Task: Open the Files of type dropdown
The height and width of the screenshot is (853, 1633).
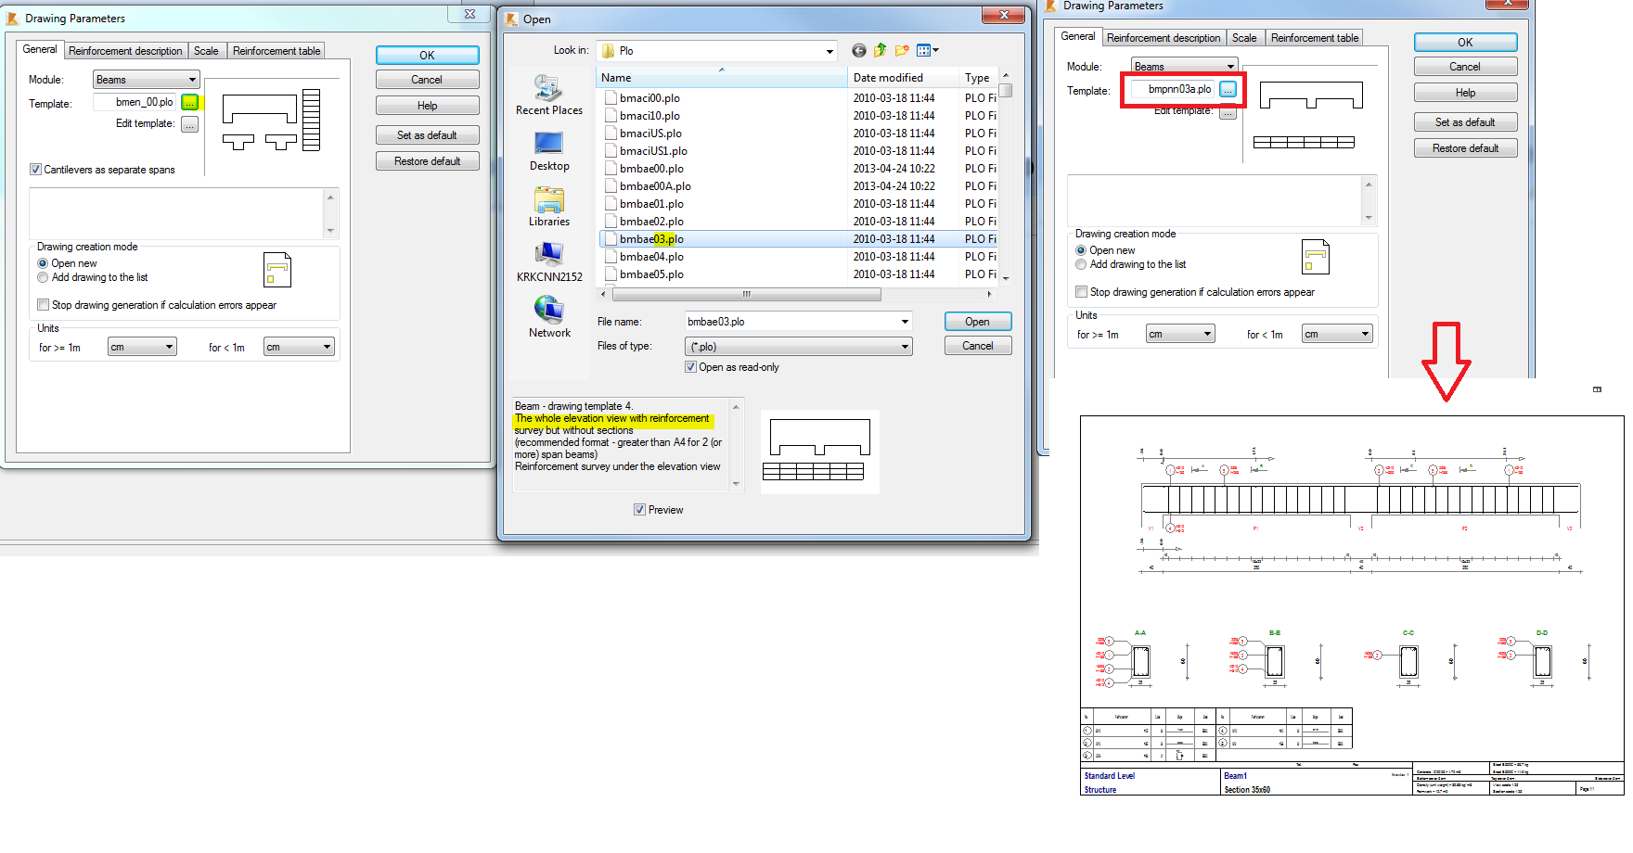Action: pos(904,346)
